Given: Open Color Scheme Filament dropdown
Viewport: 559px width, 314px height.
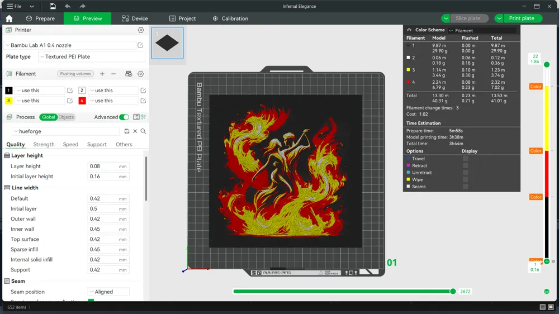Looking at the screenshot, I should 482,31.
